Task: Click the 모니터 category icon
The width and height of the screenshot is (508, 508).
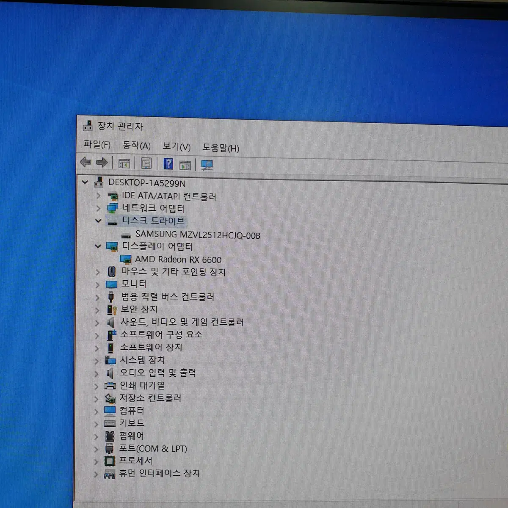Action: click(x=111, y=284)
